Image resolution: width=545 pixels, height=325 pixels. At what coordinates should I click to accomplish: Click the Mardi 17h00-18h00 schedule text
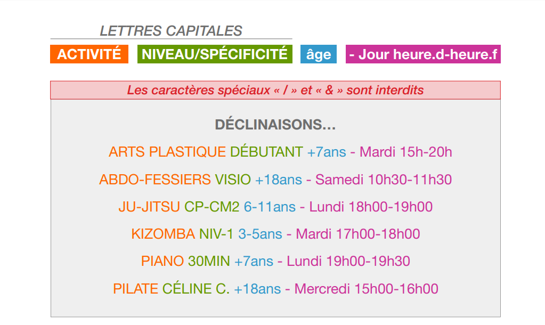pos(358,234)
